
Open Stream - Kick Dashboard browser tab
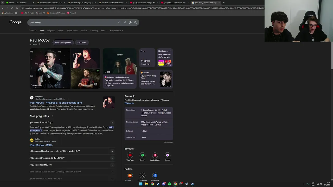(18, 3)
